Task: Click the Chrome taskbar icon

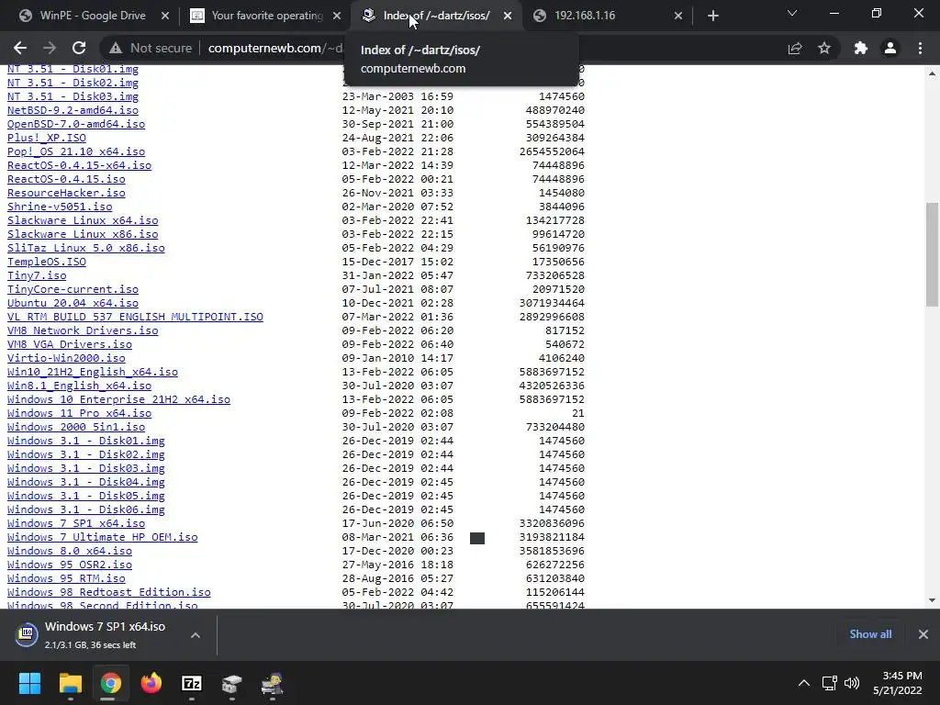Action: click(111, 683)
